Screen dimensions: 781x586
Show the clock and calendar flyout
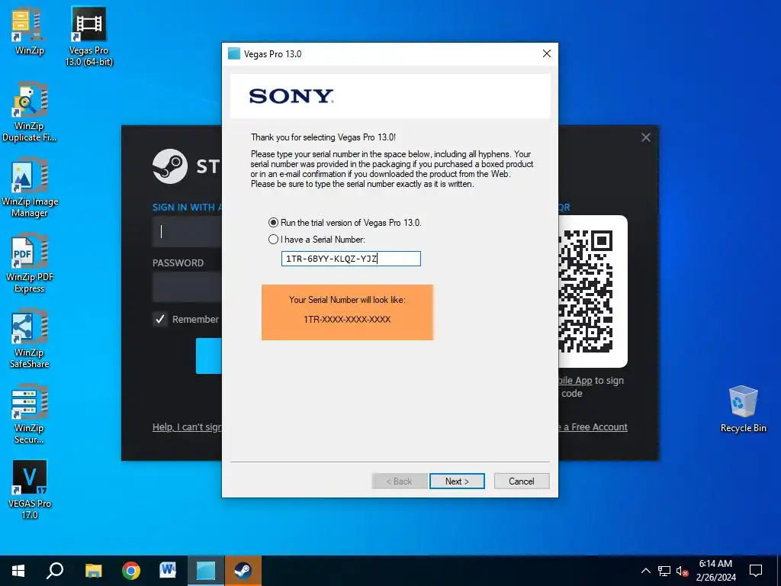coord(715,571)
